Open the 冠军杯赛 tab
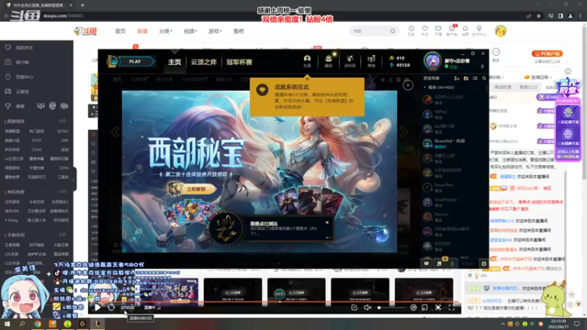 click(239, 62)
